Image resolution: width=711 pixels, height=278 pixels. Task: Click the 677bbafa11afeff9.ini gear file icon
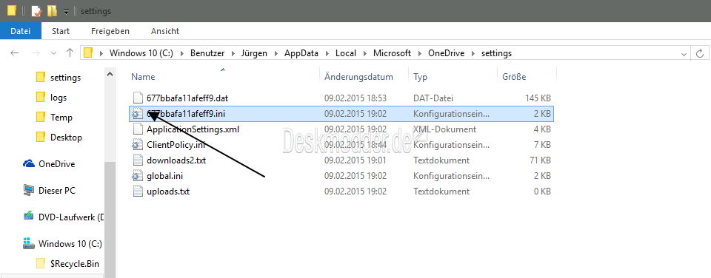tap(138, 114)
